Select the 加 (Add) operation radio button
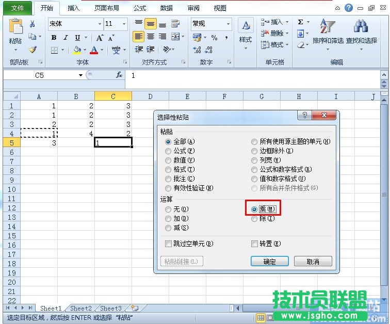 click(x=168, y=219)
